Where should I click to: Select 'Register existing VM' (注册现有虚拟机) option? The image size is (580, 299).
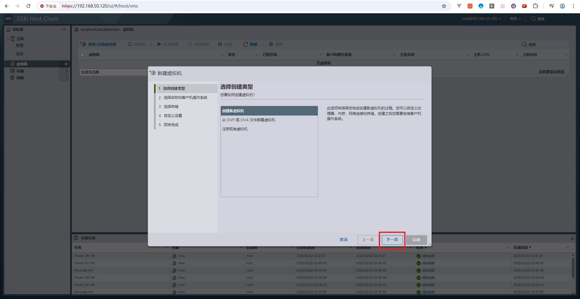click(x=235, y=129)
